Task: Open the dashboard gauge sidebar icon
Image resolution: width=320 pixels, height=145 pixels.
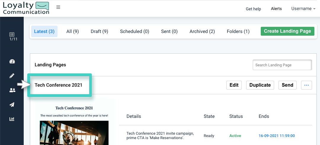Action: point(12,61)
